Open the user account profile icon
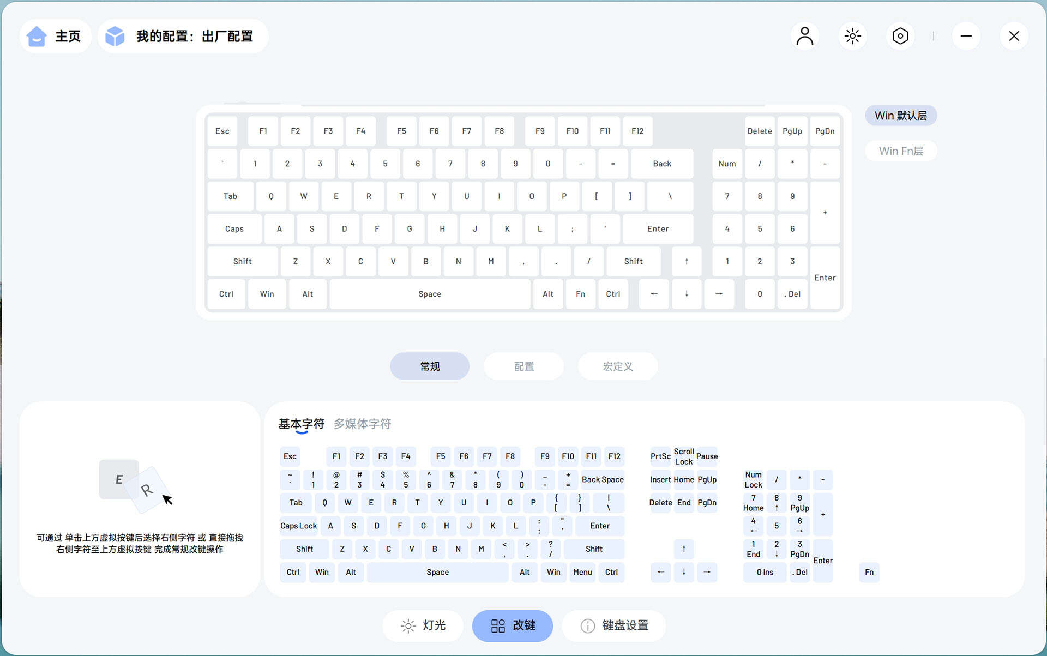This screenshot has height=656, width=1047. click(x=804, y=36)
